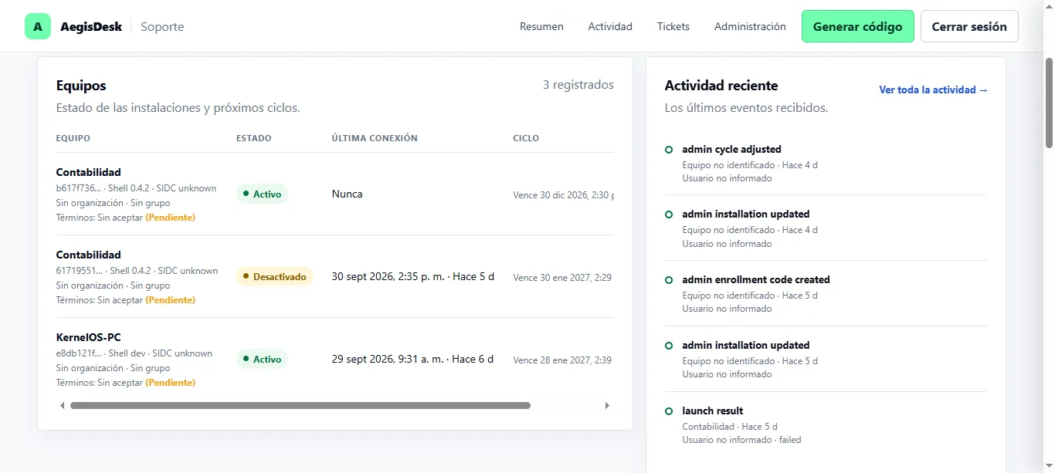Select the Contabilidad row with ID b617f736
Viewport: 1055px width, 473px height.
[335, 194]
